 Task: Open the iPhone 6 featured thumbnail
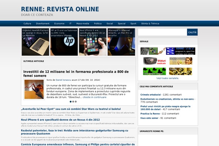click(x=93, y=42)
